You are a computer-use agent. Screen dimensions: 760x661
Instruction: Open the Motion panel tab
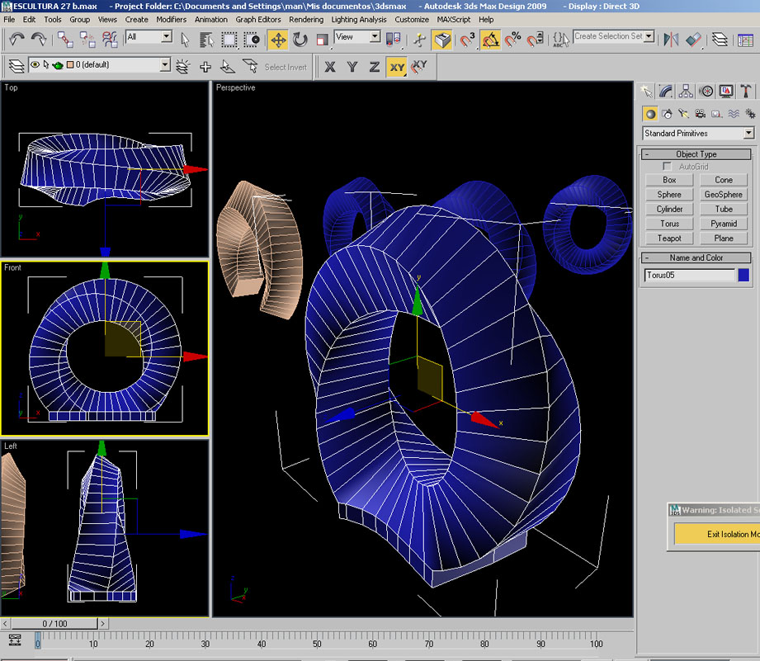[706, 92]
